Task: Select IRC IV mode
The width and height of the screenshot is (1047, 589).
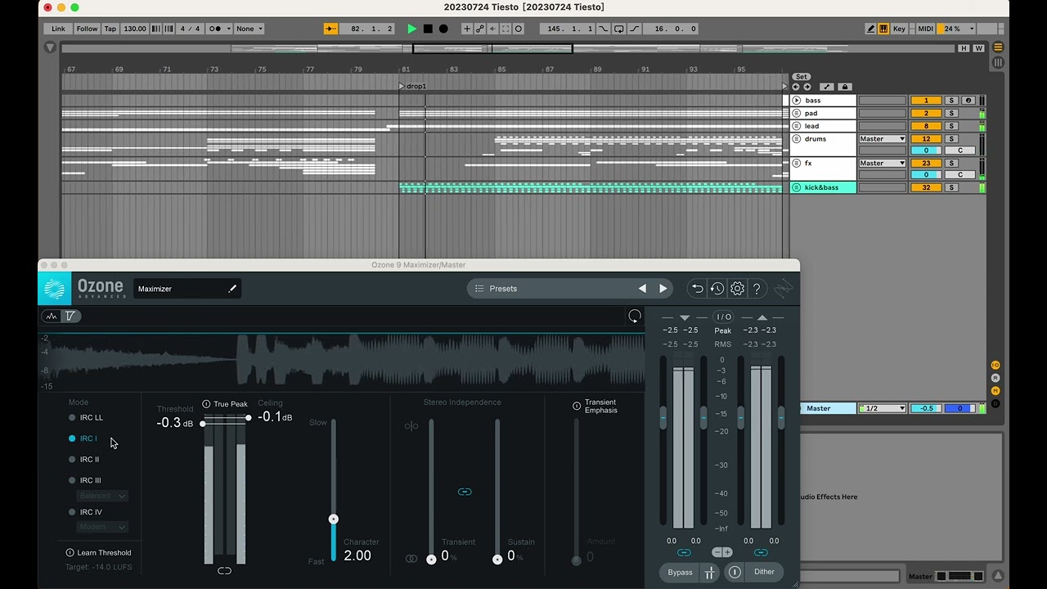Action: coord(84,512)
